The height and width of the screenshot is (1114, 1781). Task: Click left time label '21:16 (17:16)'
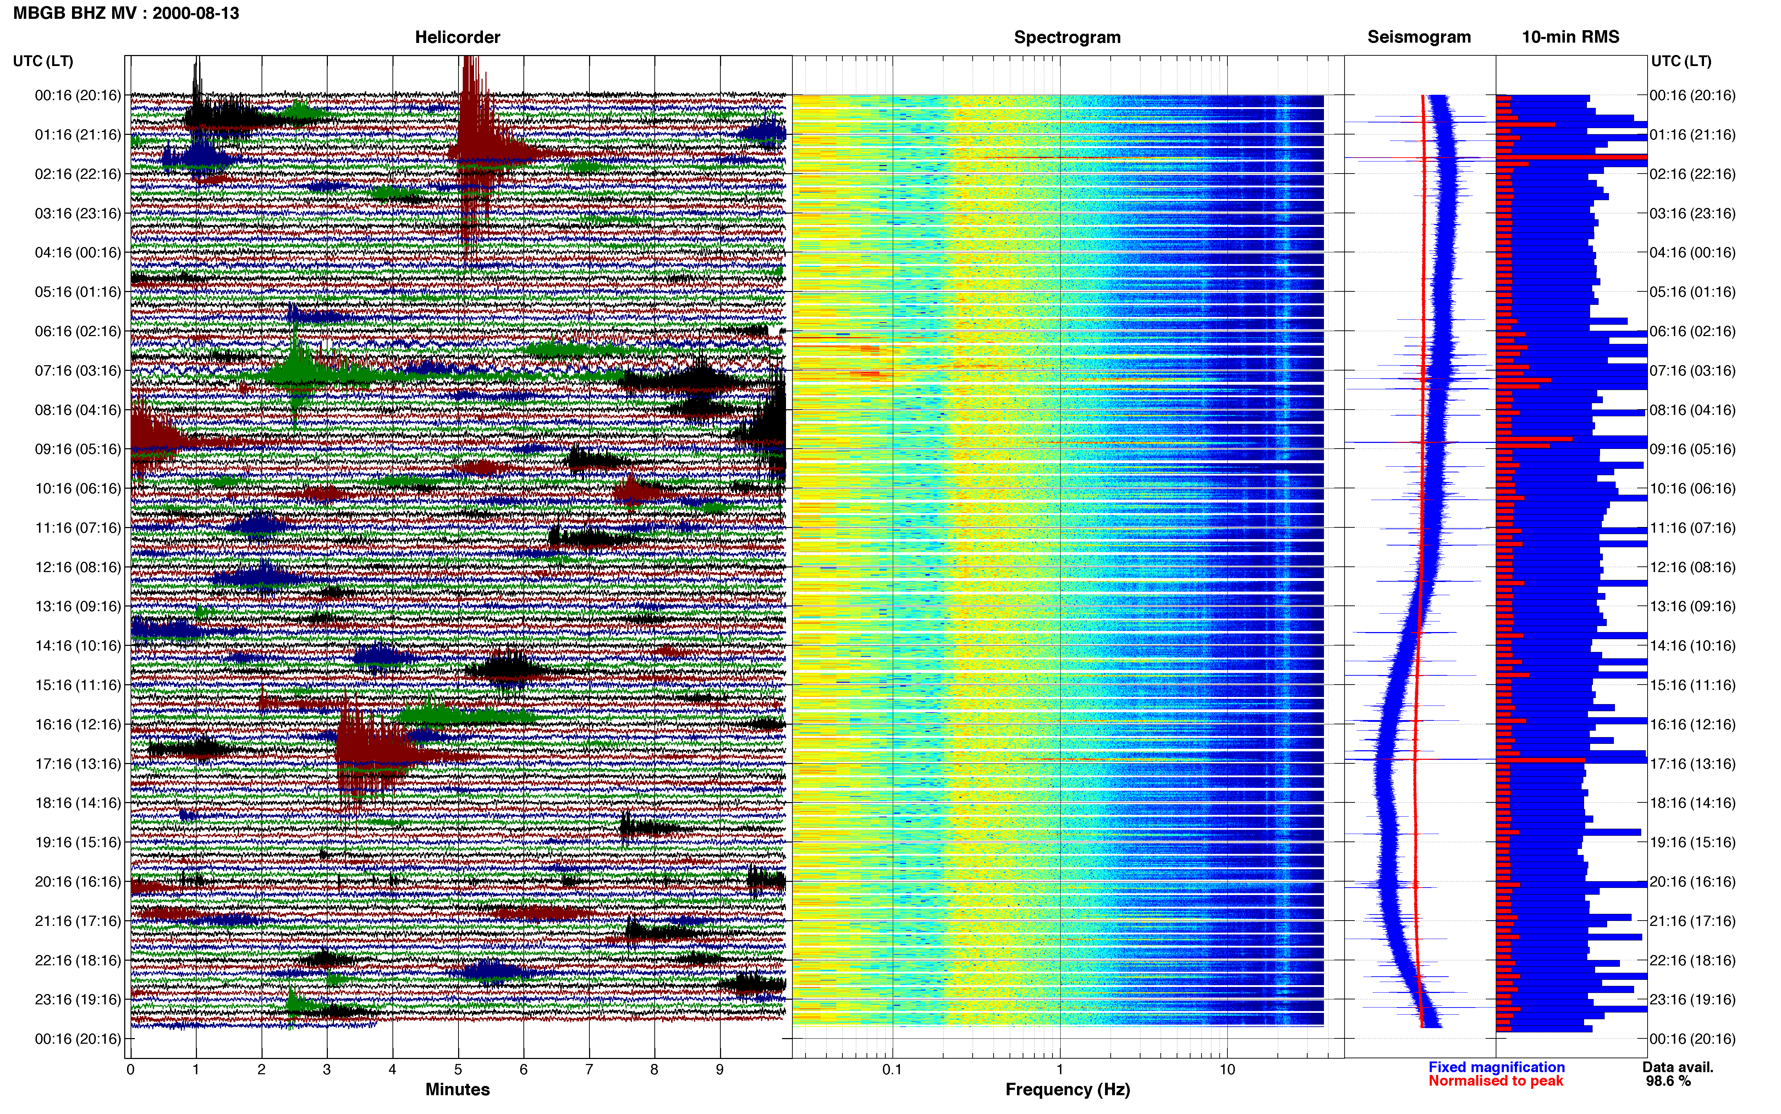[78, 921]
